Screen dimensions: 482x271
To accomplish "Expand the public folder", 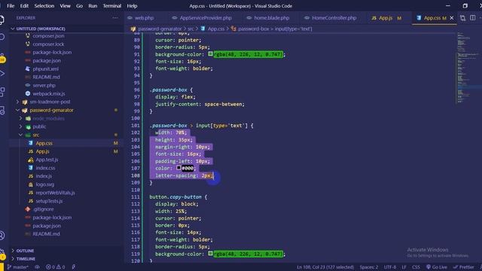I will point(39,126).
